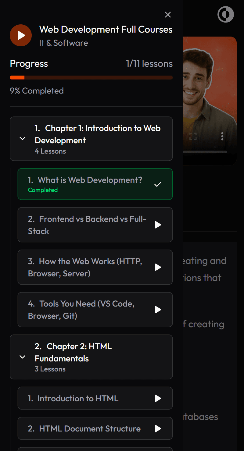Collapse Chapter 1 using its chevron
The image size is (244, 451).
click(22, 139)
